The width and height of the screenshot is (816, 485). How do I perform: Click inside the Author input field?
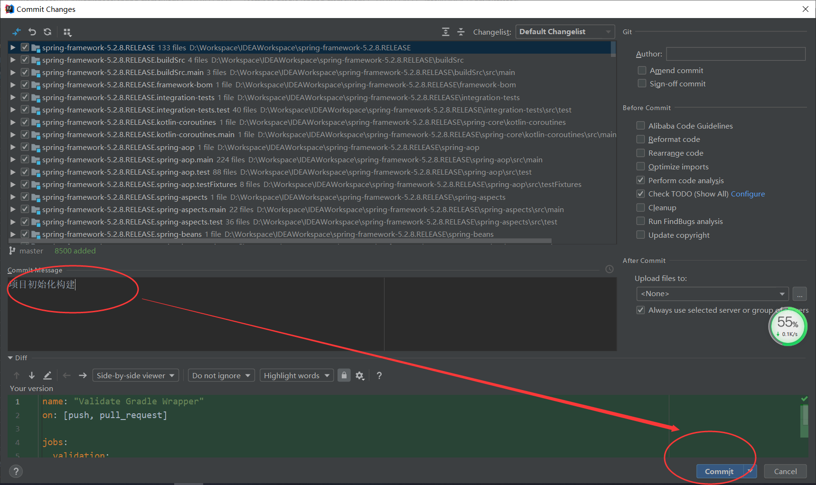coord(735,54)
